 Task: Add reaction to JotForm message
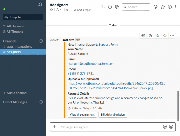(143, 36)
